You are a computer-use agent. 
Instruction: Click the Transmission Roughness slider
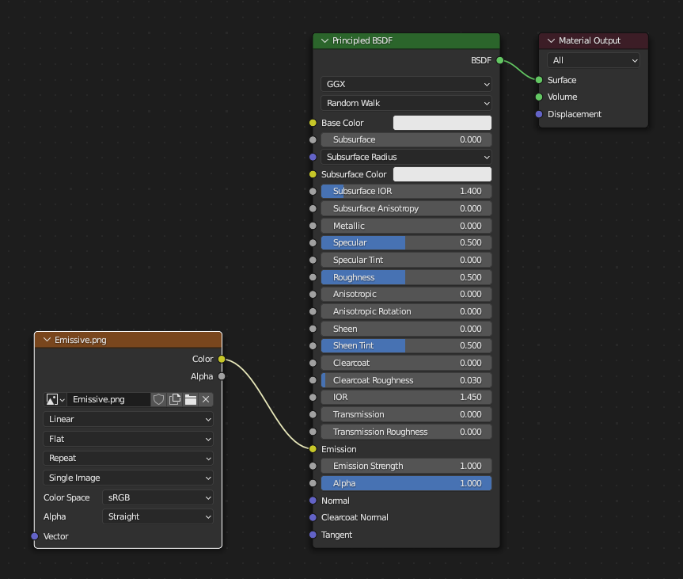point(406,432)
